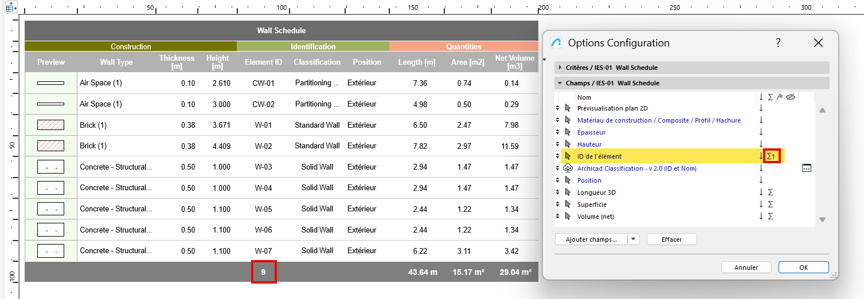Click the sum-count icon for ID de l'élément
The width and height of the screenshot is (864, 299).
[771, 156]
